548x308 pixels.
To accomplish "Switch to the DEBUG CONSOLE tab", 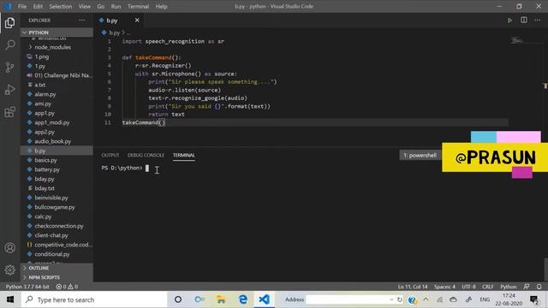I will (146, 155).
